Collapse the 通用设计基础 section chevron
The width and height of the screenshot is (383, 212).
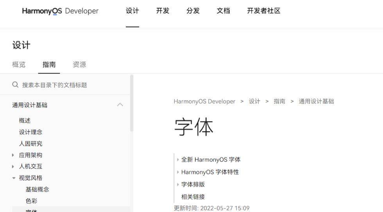point(120,105)
